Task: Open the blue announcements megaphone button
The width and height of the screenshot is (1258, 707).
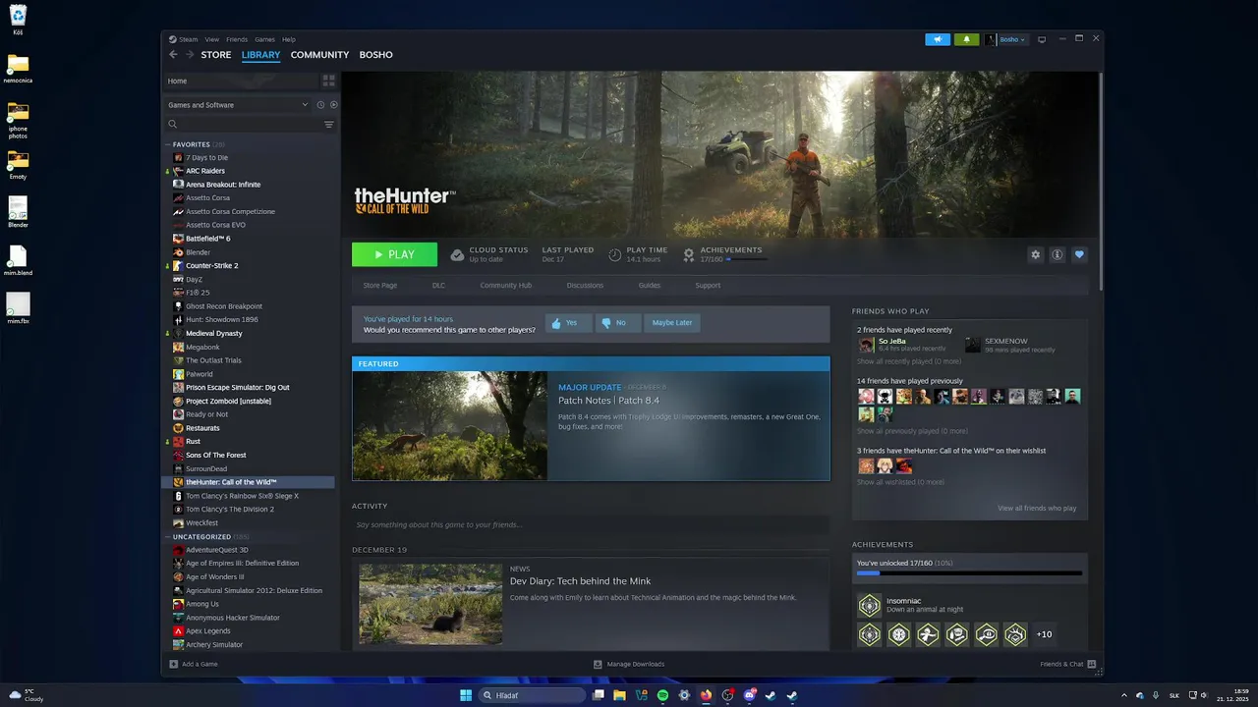Action: [x=938, y=39]
